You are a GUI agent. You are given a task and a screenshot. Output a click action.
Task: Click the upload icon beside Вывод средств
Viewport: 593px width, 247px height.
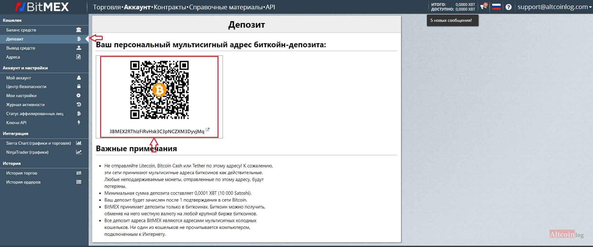(x=79, y=48)
